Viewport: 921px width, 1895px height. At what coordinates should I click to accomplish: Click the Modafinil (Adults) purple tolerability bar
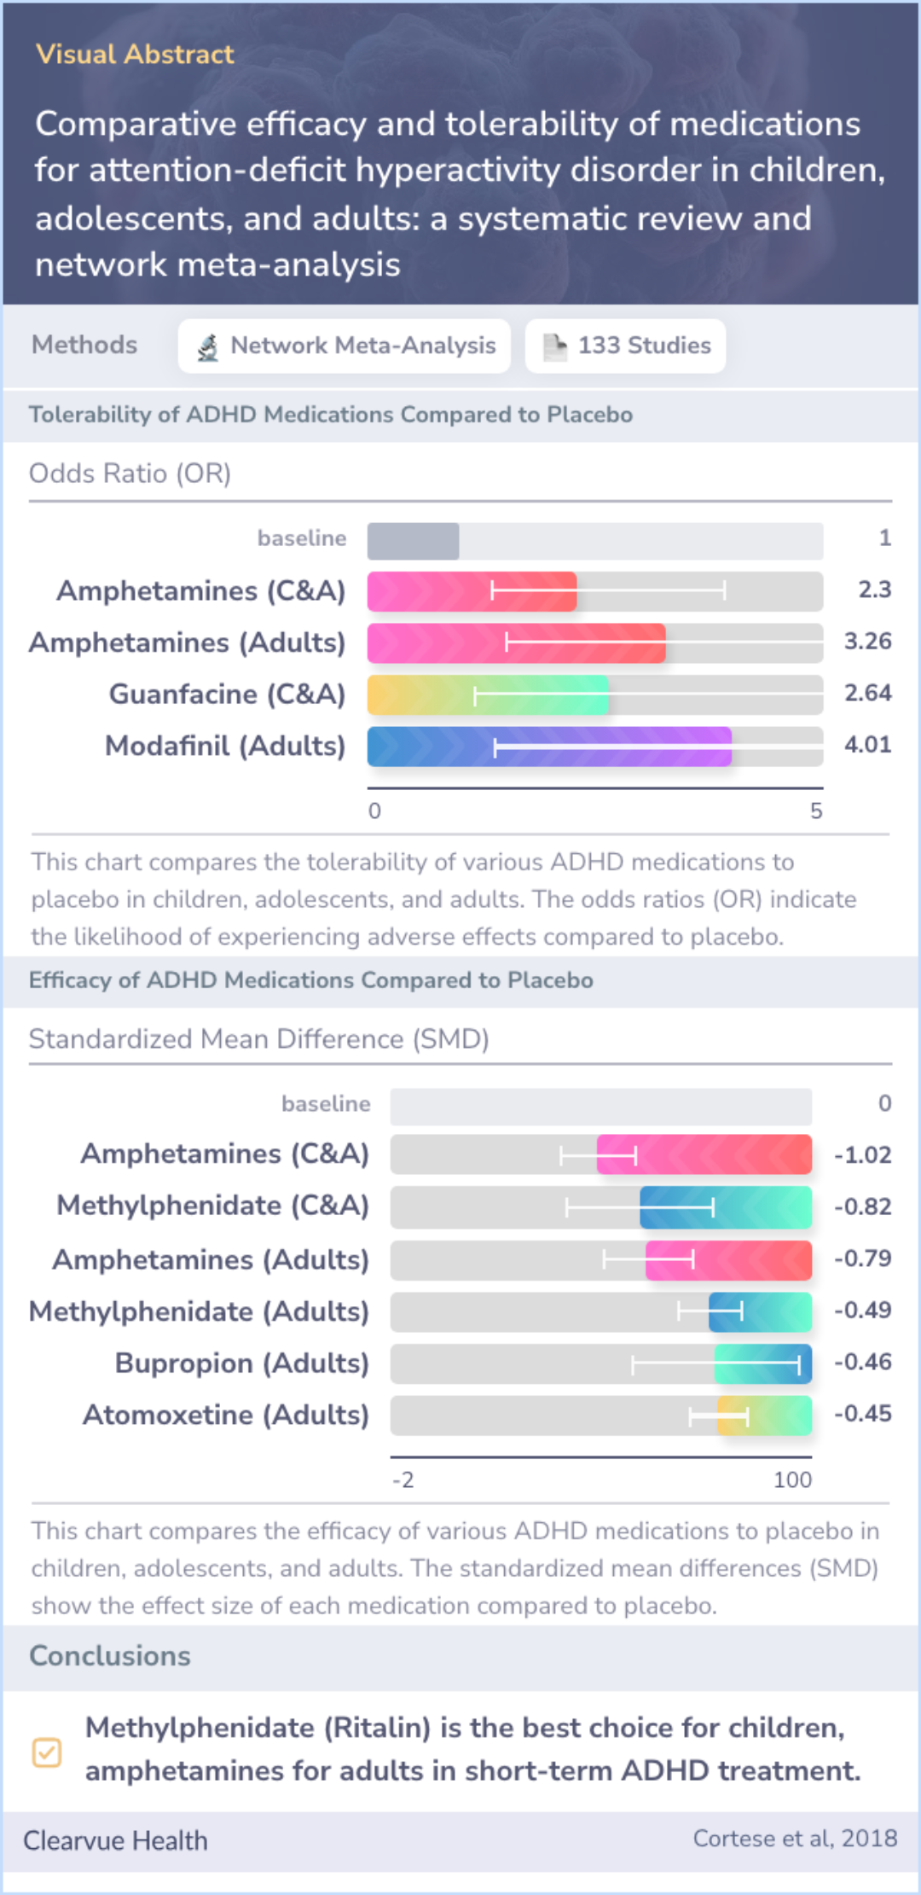coord(549,747)
